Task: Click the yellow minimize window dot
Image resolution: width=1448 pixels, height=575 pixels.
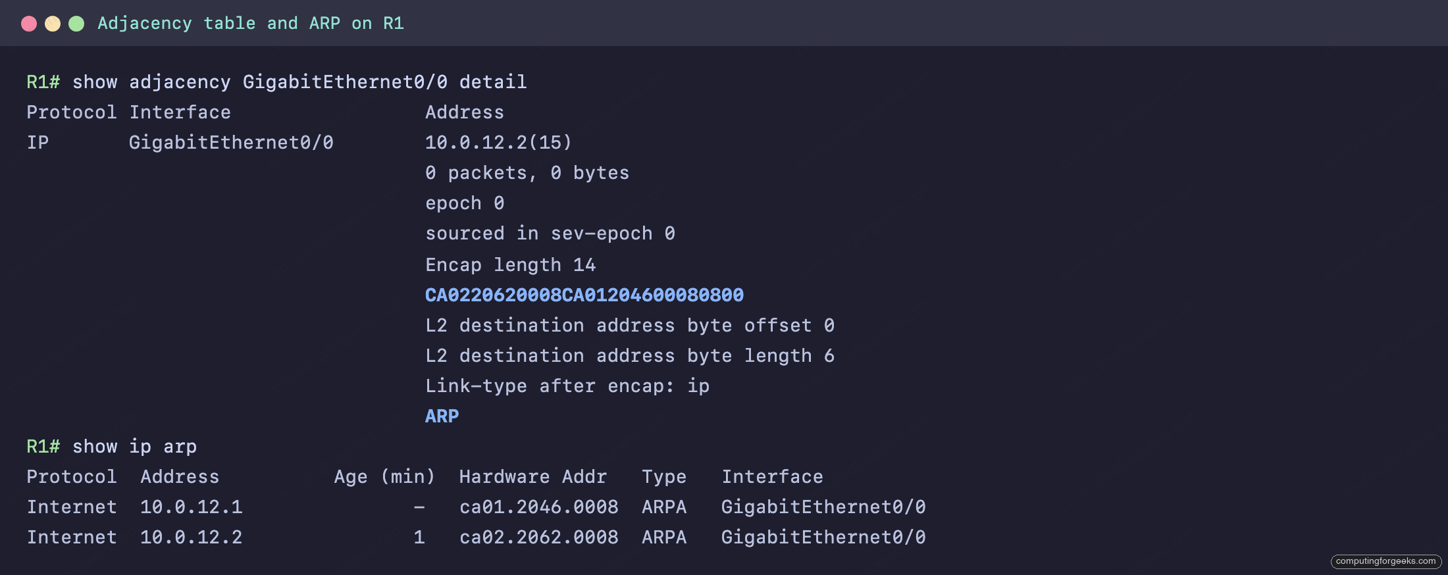Action: (x=53, y=24)
